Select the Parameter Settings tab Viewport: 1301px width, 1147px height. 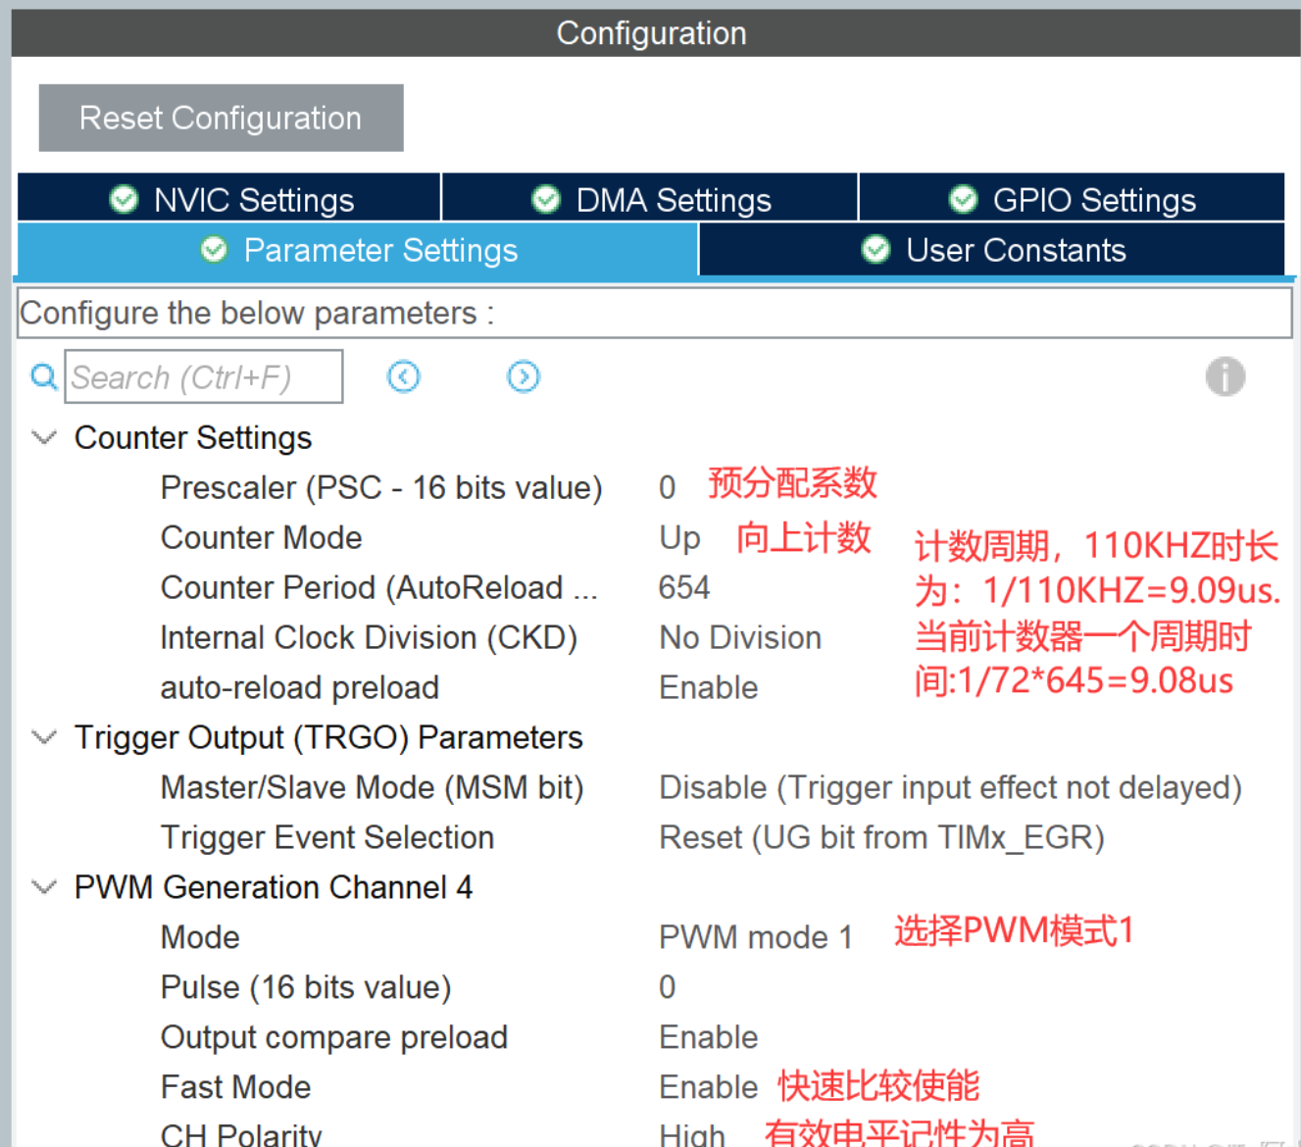358,250
